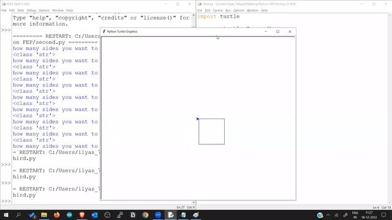The height and width of the screenshot is (220, 392).
Task: Open the Help menu in IDLE Shell
Action: [x=69, y=10]
